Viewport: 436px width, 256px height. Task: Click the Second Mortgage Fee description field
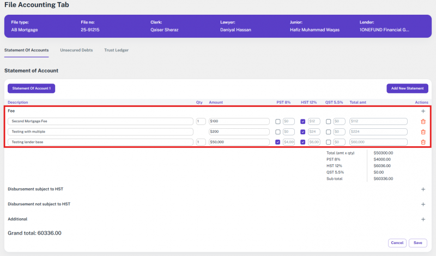tap(100, 122)
